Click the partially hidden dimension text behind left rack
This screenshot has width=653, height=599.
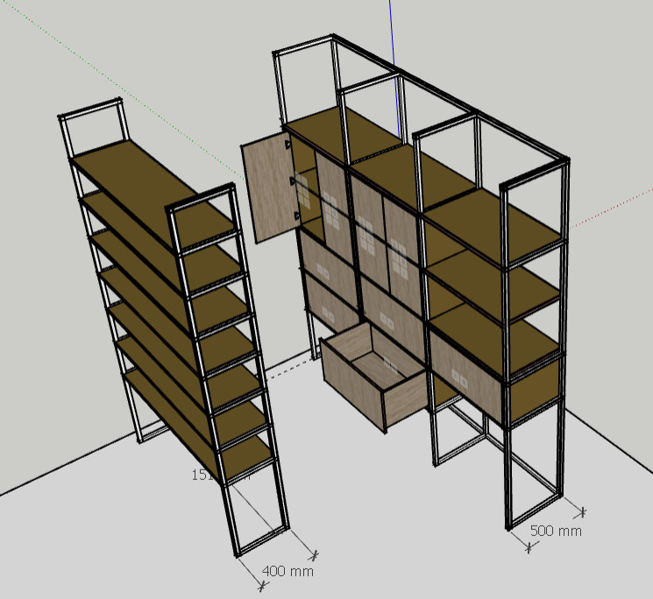(x=202, y=475)
